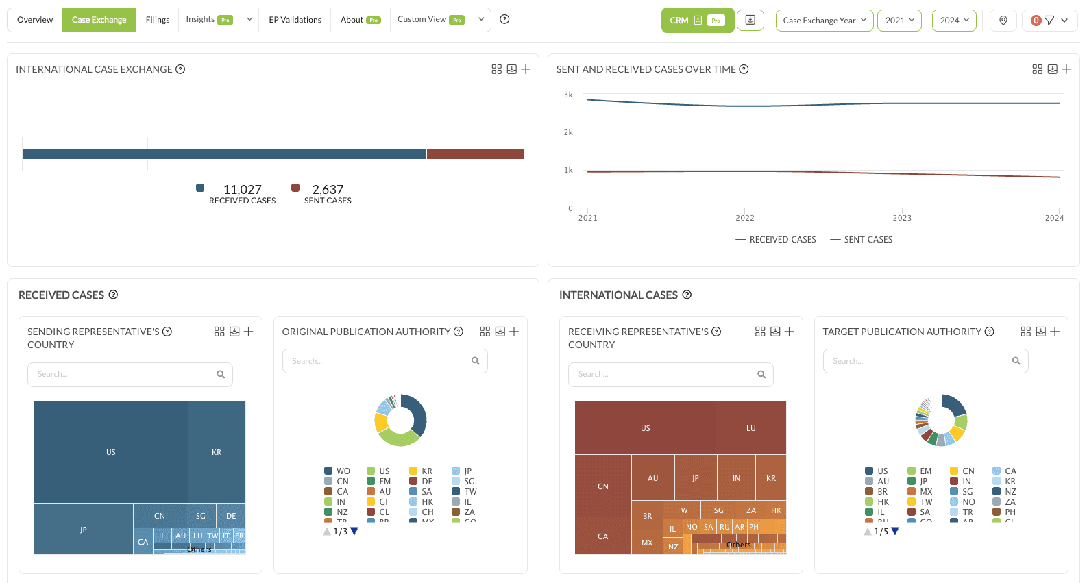This screenshot has width=1087, height=583.
Task: Show help for Received Cases section
Action: point(113,295)
